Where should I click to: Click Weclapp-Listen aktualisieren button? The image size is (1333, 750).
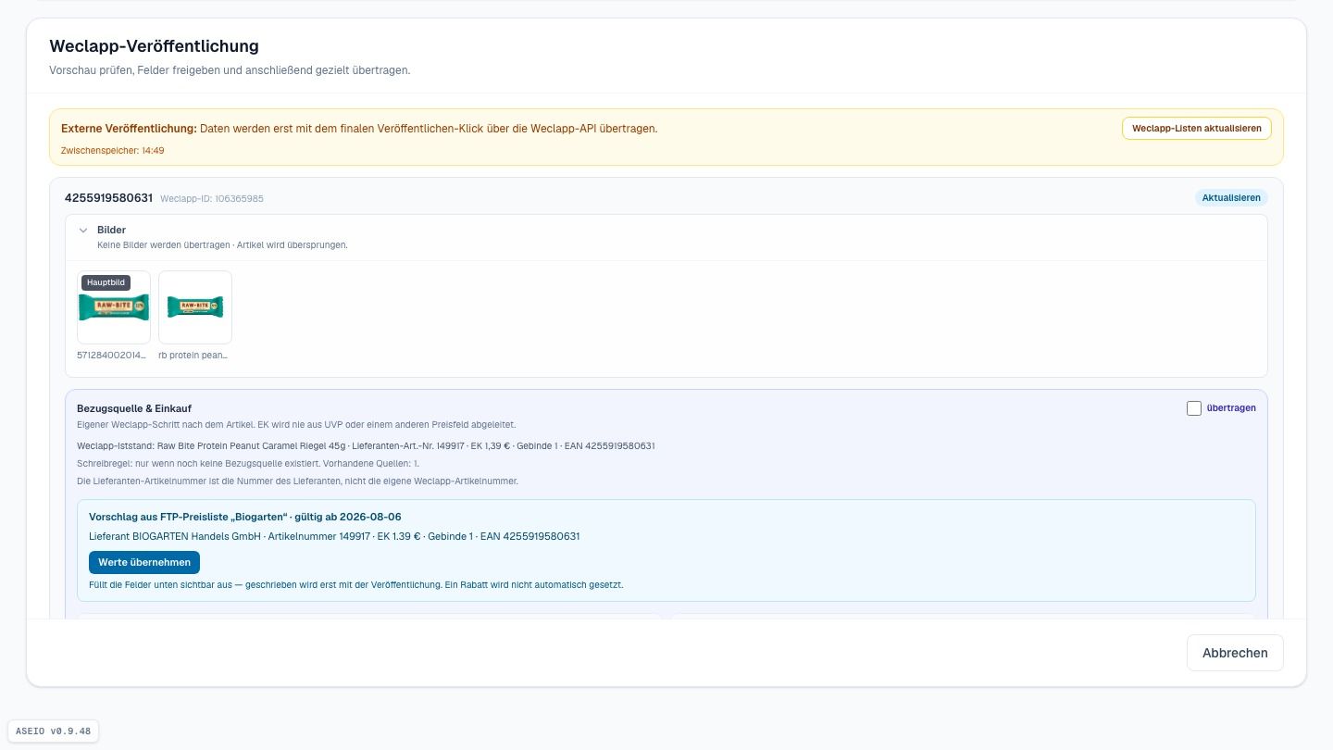(1196, 128)
